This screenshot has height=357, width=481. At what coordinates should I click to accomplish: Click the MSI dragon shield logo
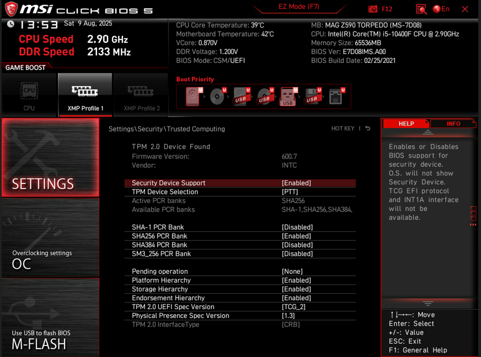[x=12, y=9]
